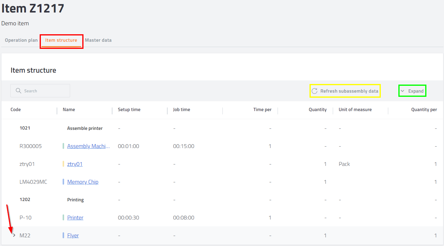The image size is (444, 246).
Task: Select the M22 code cell
Action: pyautogui.click(x=25, y=236)
